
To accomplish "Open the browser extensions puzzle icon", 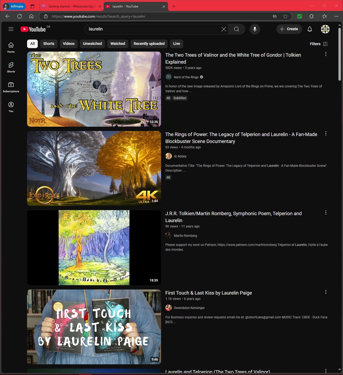I will coord(311,16).
